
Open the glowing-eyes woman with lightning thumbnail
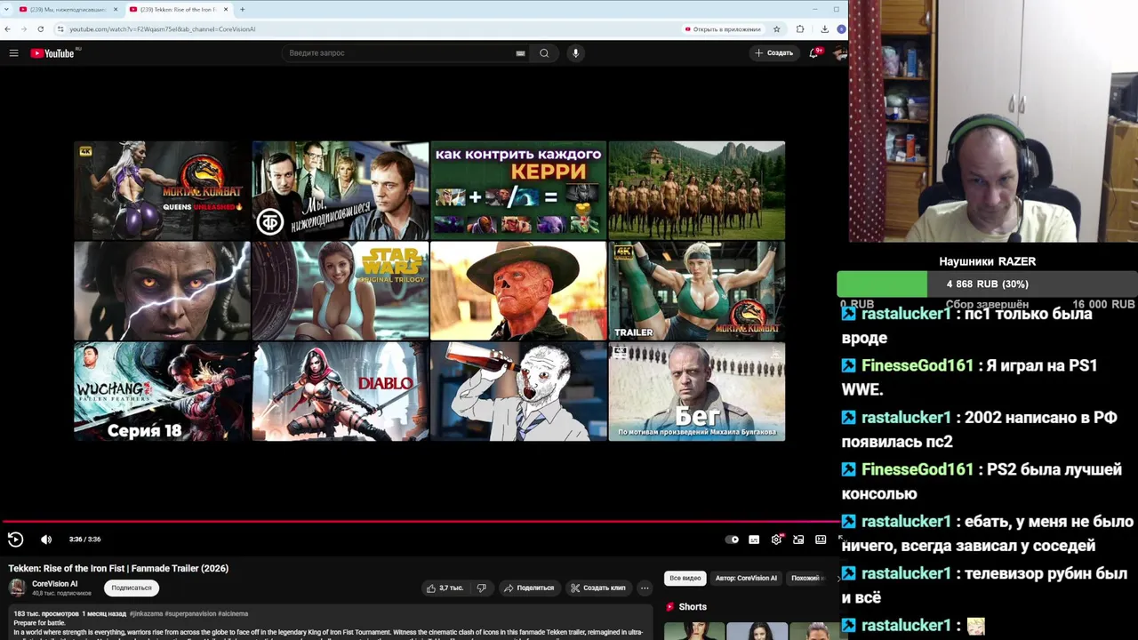click(162, 291)
